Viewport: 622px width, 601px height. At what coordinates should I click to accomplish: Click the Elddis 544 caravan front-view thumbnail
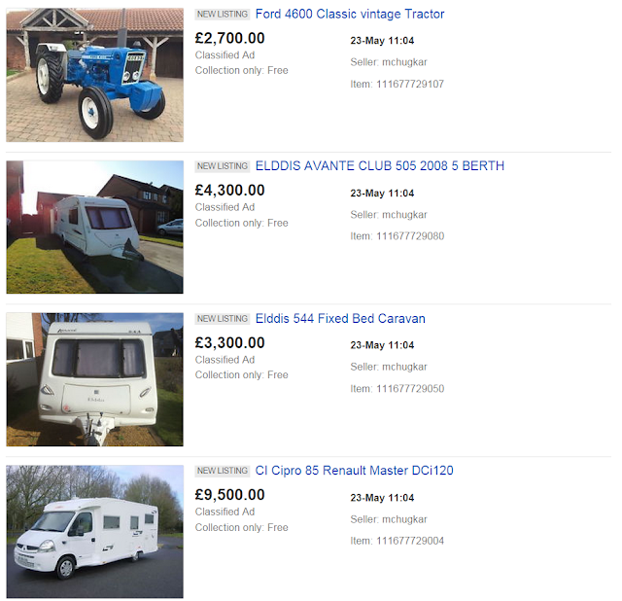point(95,379)
